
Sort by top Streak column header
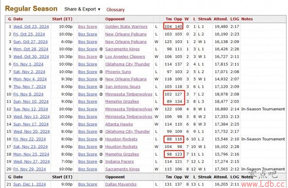point(205,19)
